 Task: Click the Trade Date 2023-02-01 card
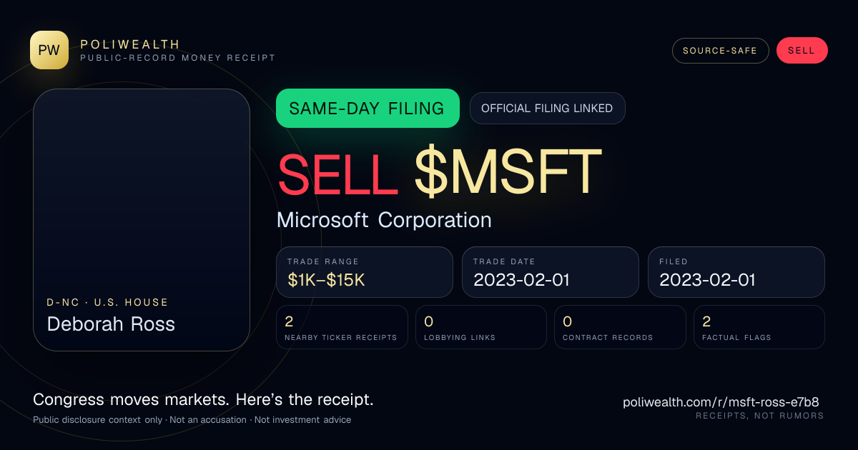[x=551, y=272]
